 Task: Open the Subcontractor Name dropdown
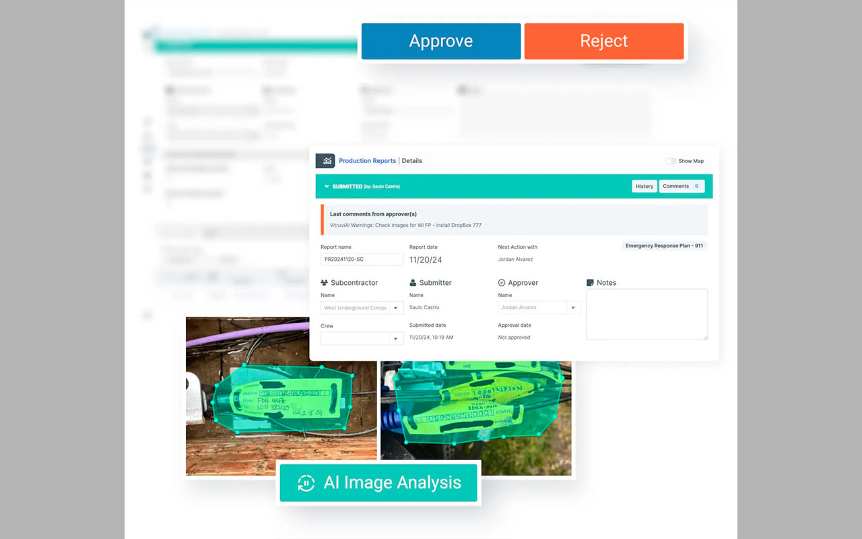396,308
